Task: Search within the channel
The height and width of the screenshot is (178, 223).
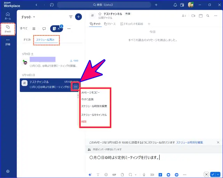Action: 208,16
